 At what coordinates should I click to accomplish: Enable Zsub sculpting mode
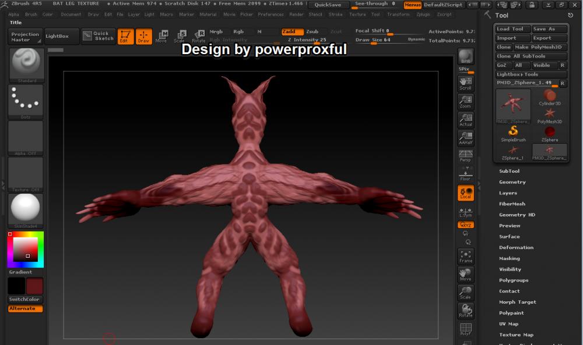coord(312,32)
